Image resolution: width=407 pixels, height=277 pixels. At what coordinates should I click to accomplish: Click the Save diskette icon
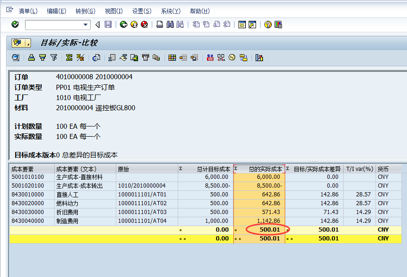pos(108,25)
